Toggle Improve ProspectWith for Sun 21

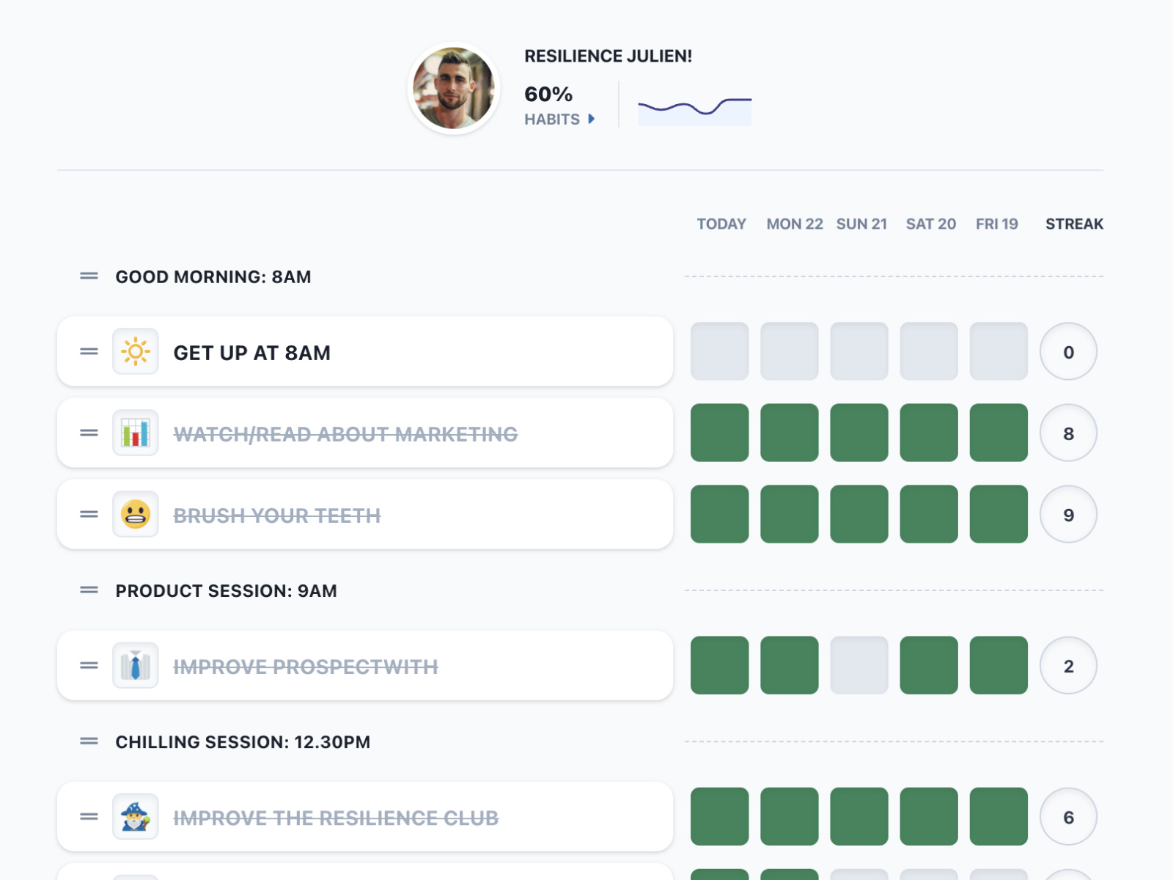(x=858, y=665)
